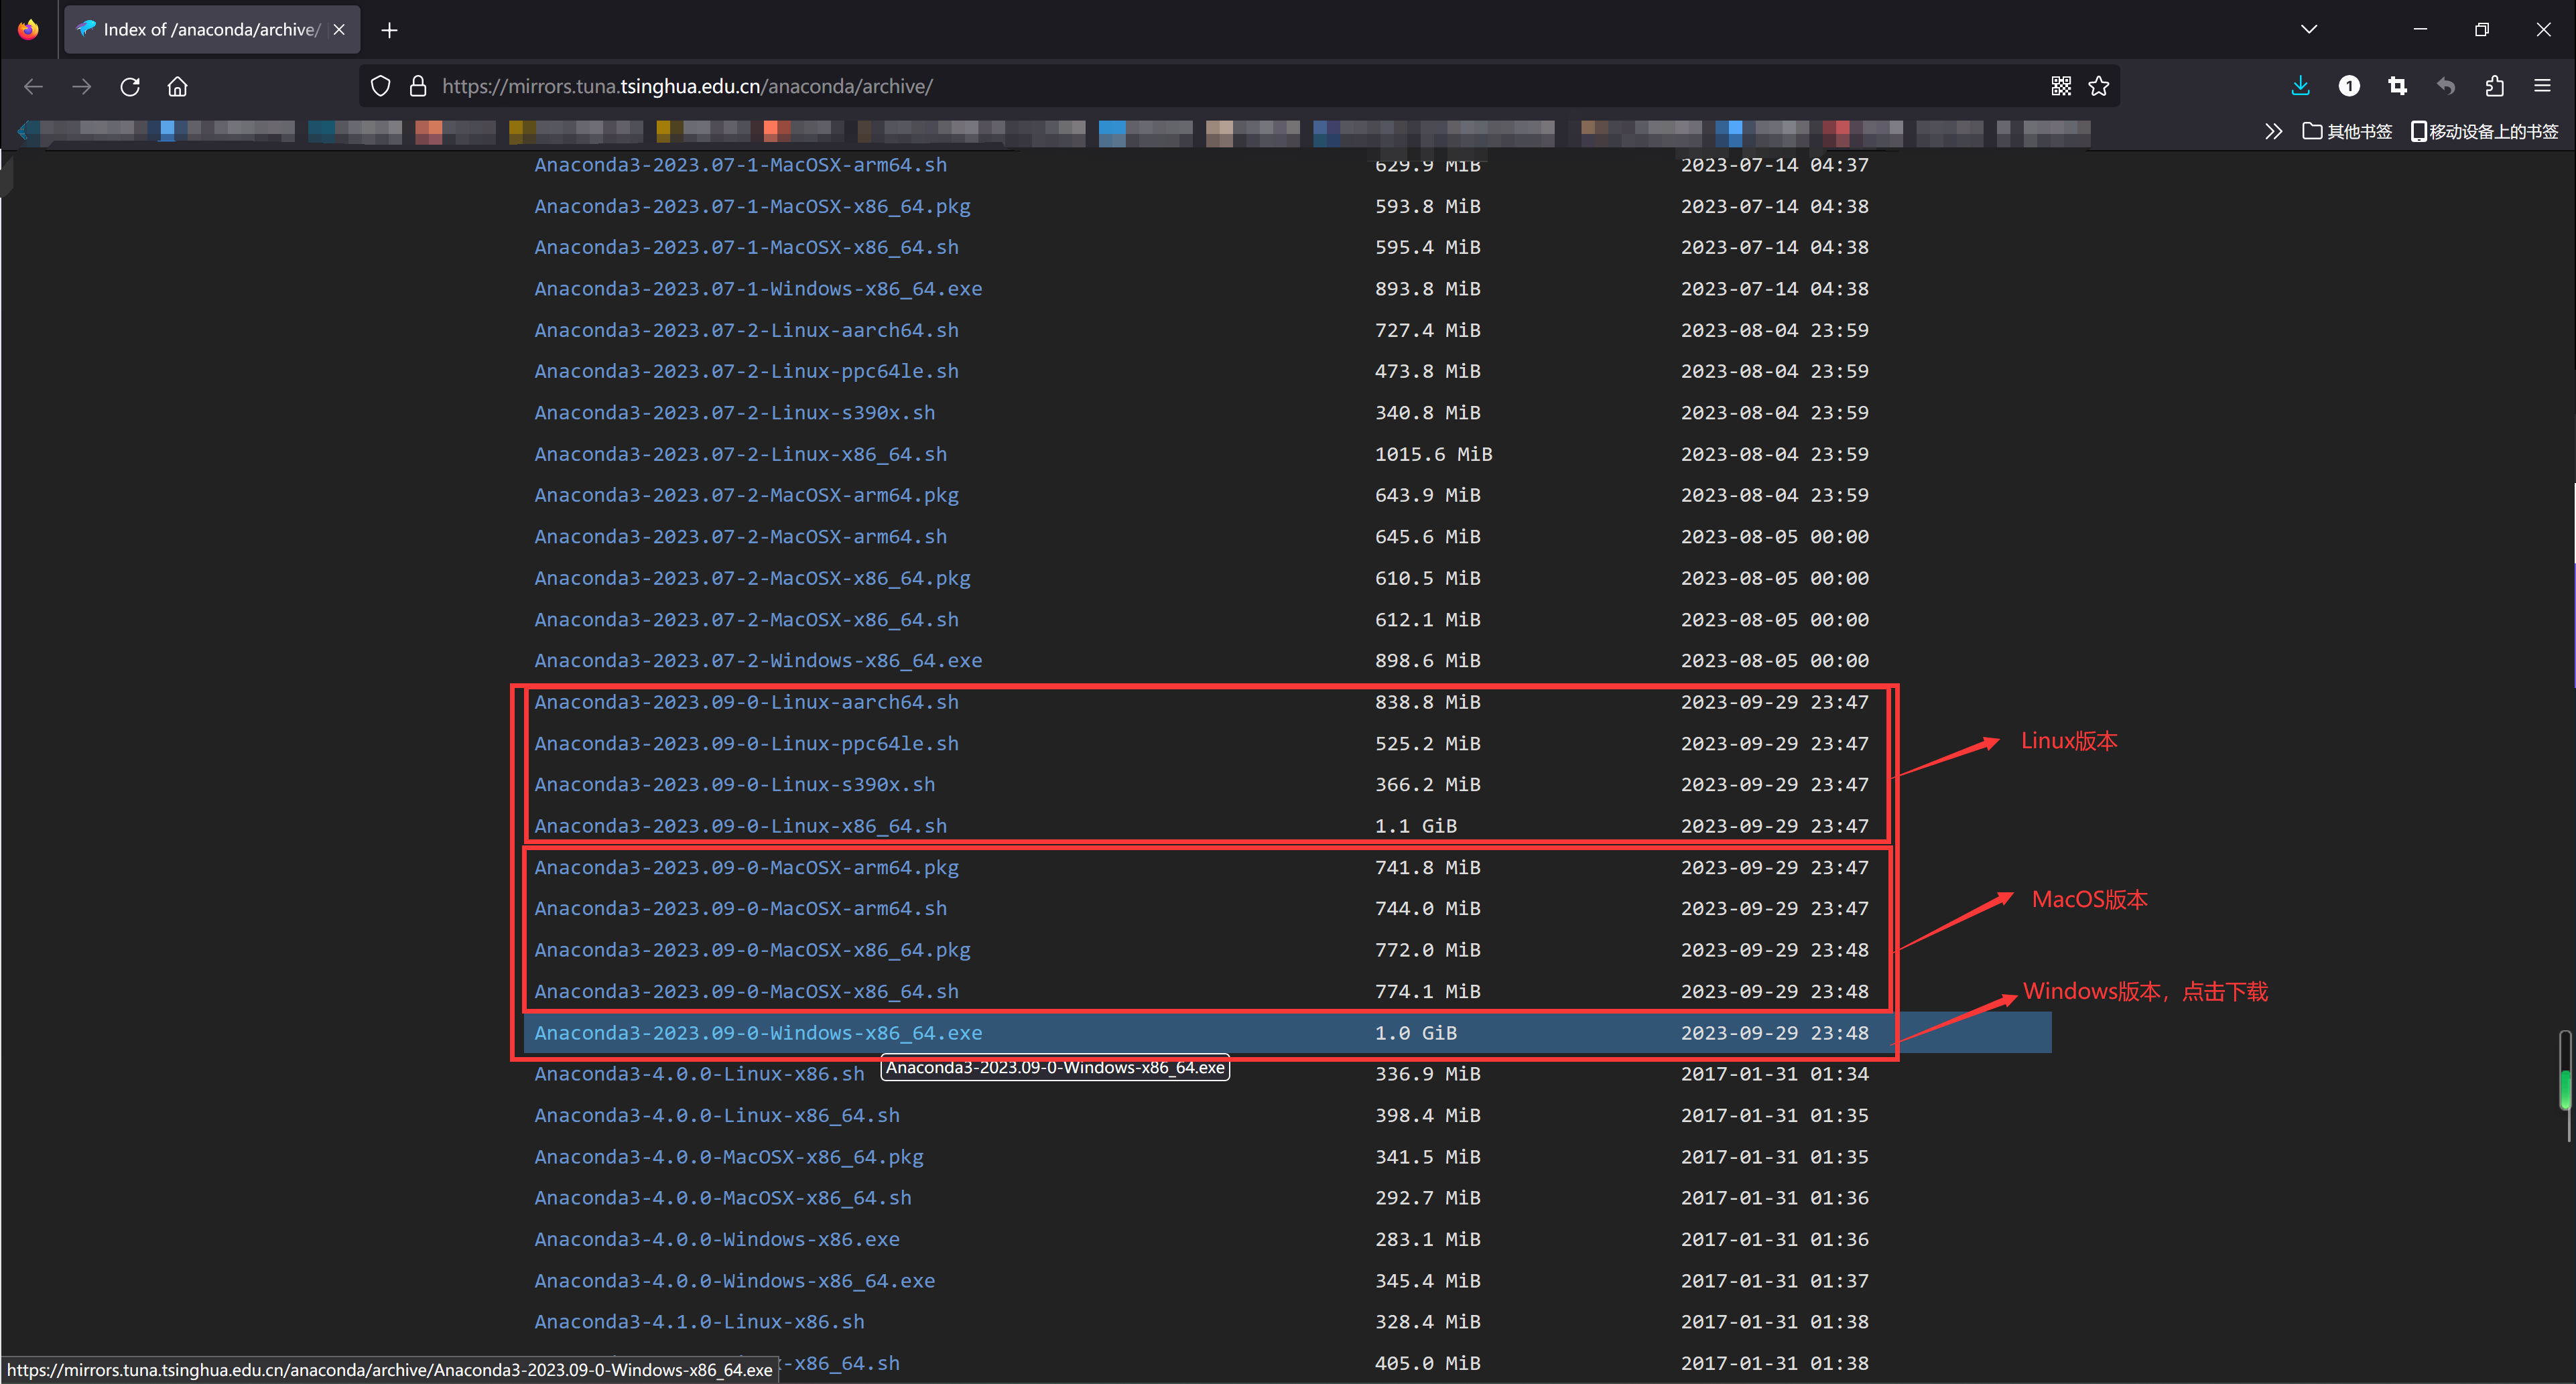2576x1384 pixels.
Task: Open a new tab with plus button
Action: tap(390, 30)
